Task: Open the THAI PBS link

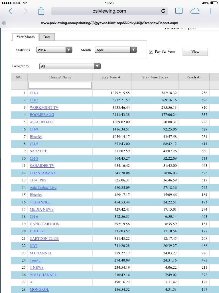Action: pyautogui.click(x=38, y=180)
